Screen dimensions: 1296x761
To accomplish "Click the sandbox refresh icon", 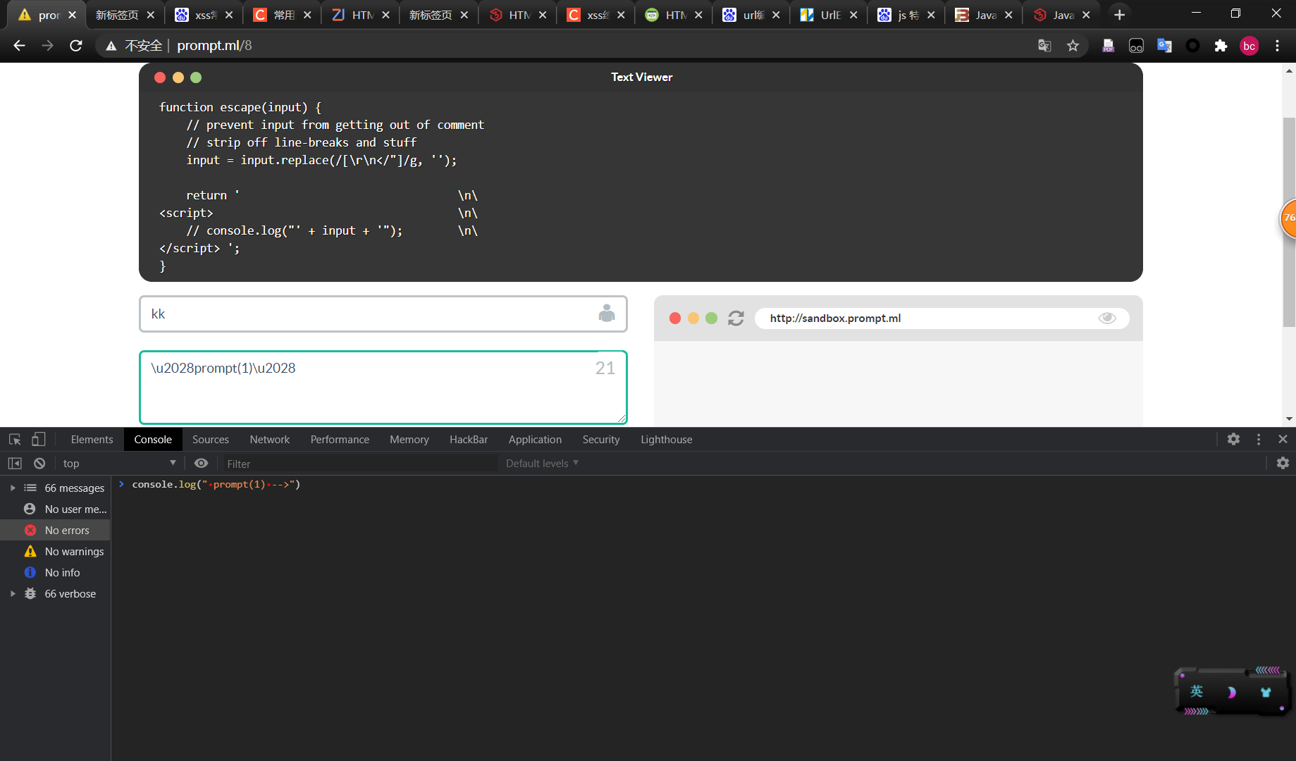I will coord(736,318).
